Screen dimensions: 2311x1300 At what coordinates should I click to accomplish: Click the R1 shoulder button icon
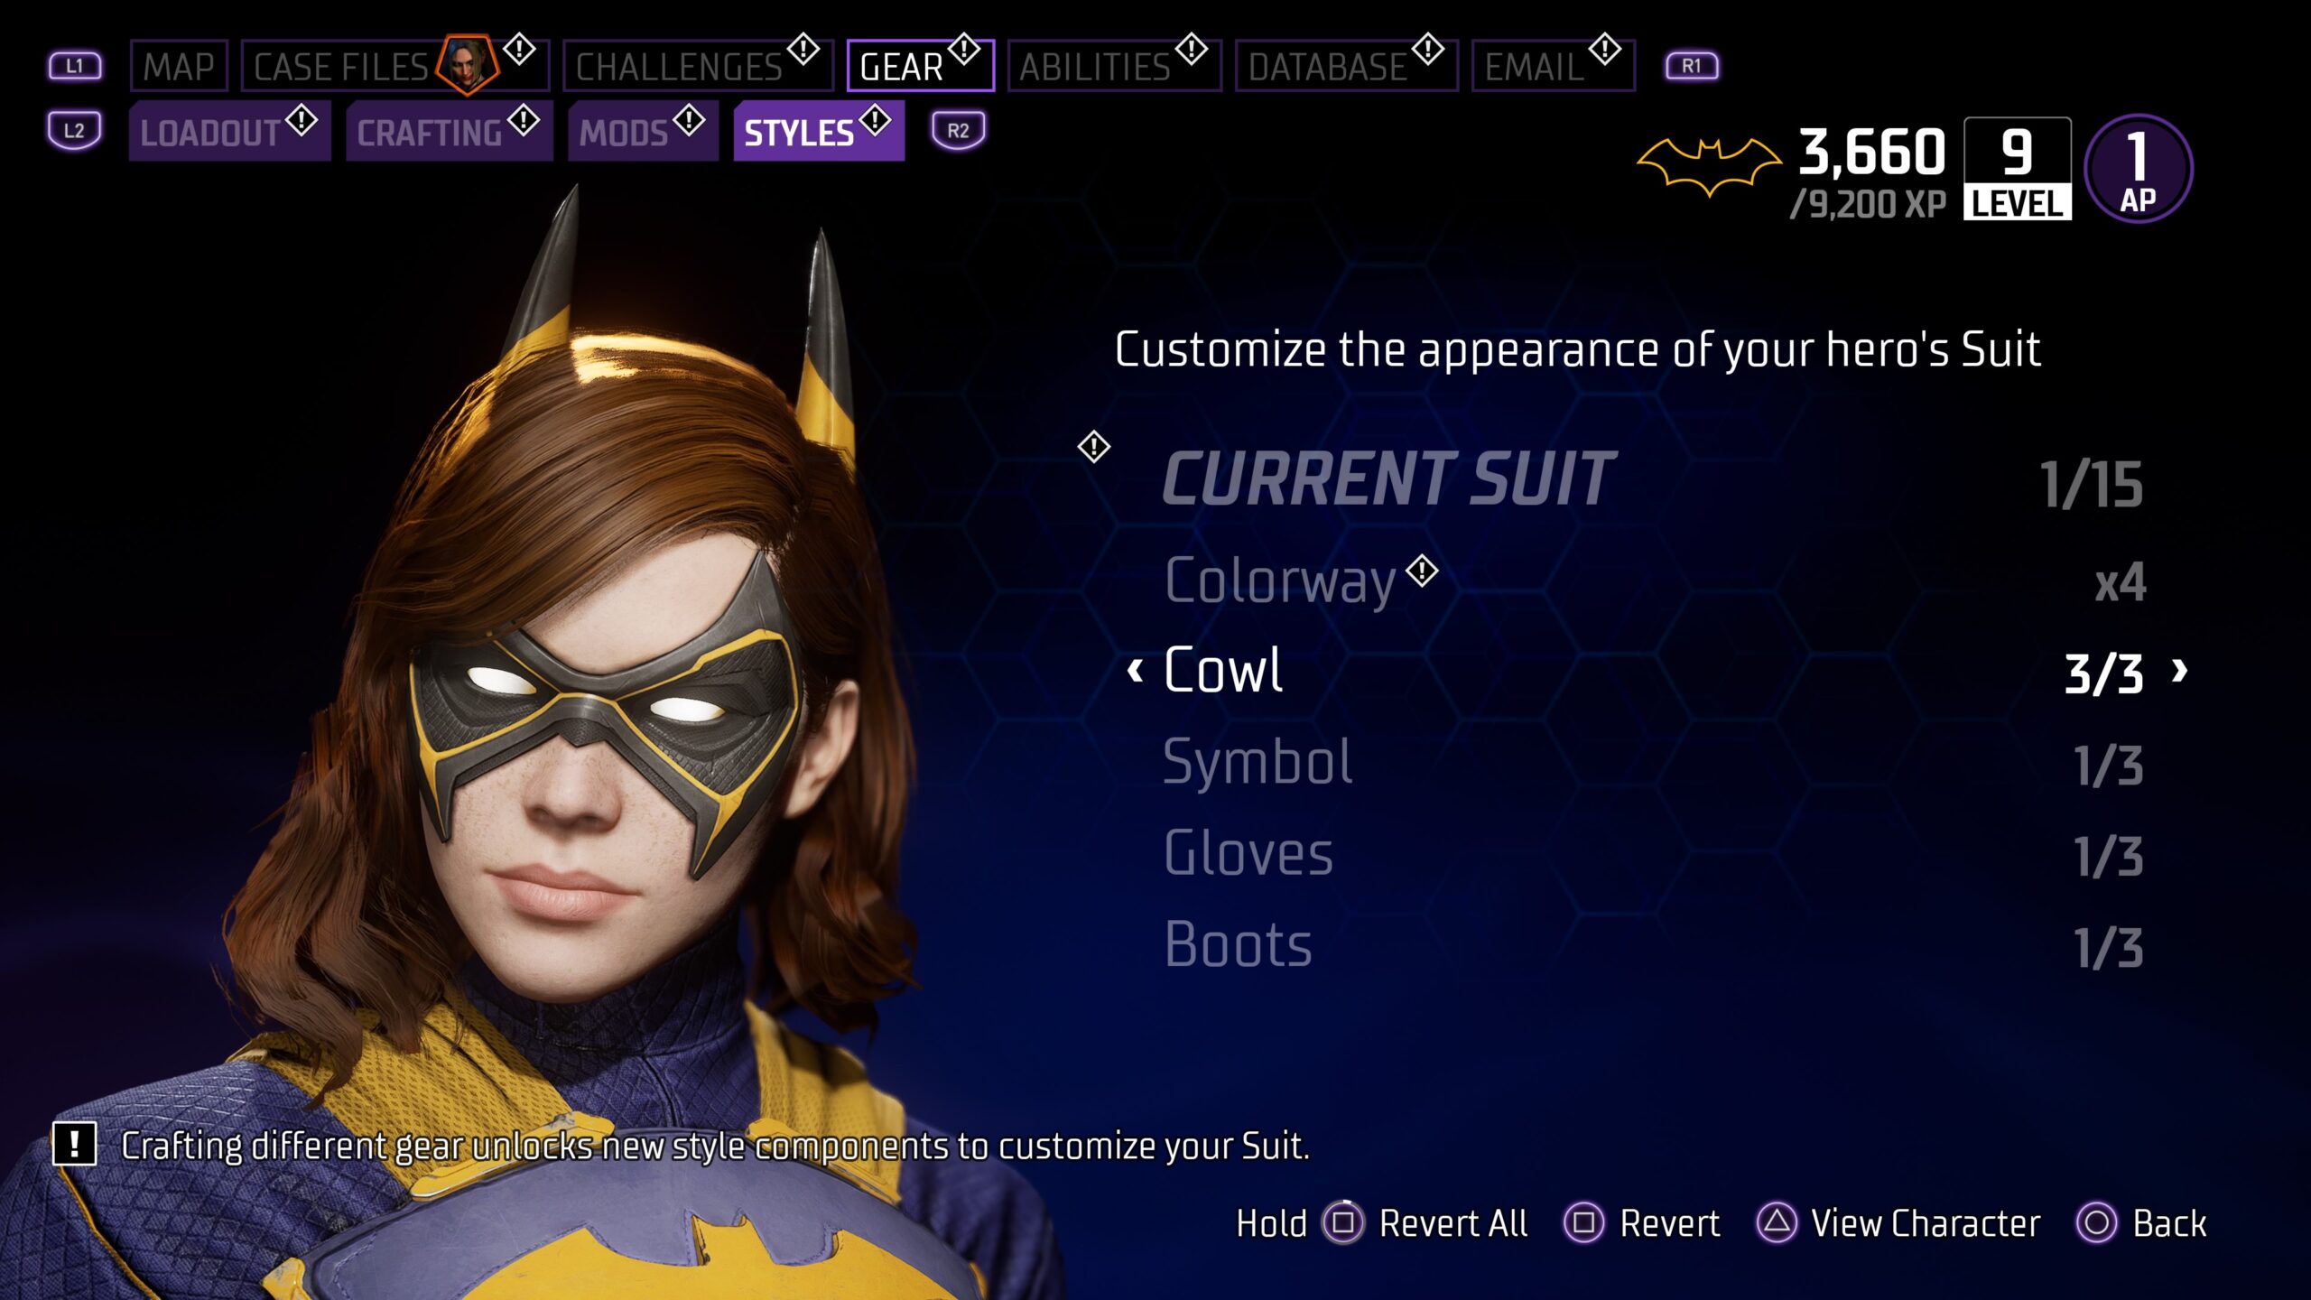pyautogui.click(x=1691, y=66)
